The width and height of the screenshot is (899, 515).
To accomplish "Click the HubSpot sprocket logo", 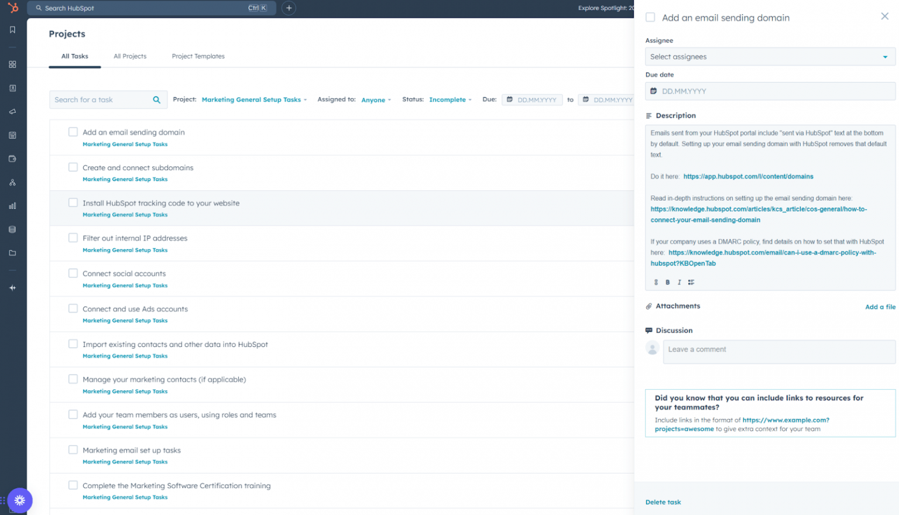I will coord(12,8).
